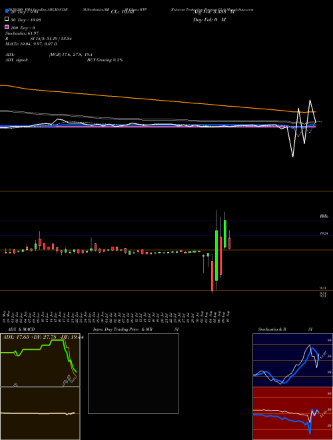Click the 'Day Vol: 0 M' text

click(209, 19)
